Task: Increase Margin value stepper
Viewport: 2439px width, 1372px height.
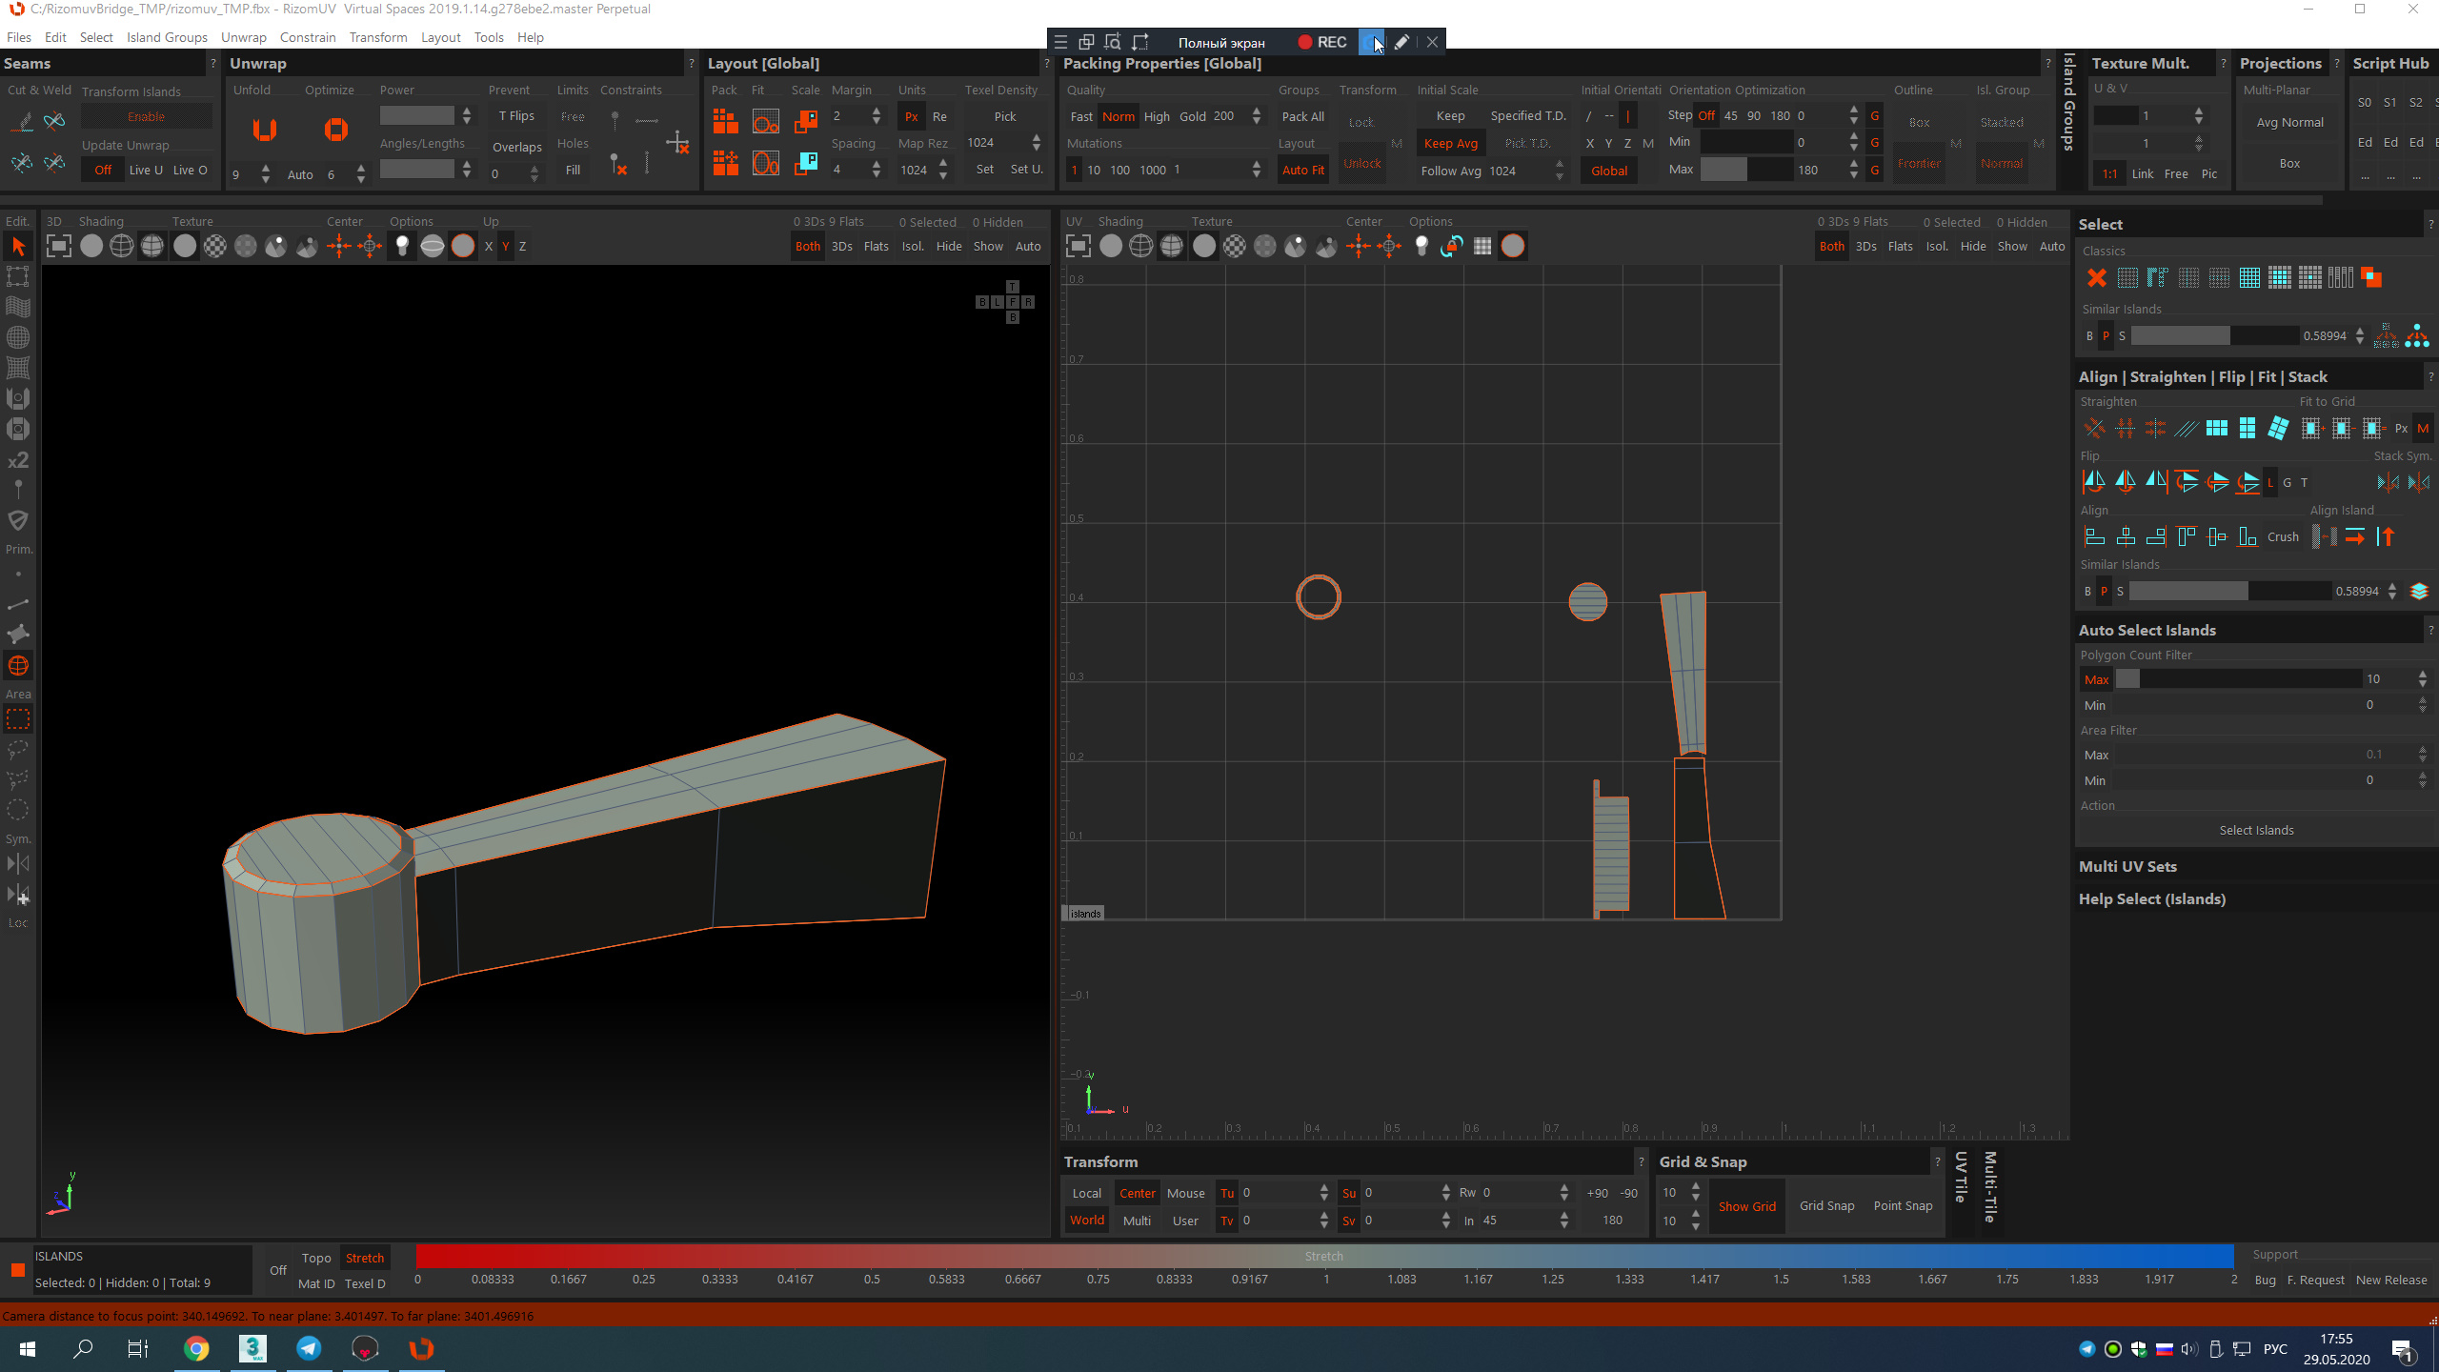Action: [876, 111]
